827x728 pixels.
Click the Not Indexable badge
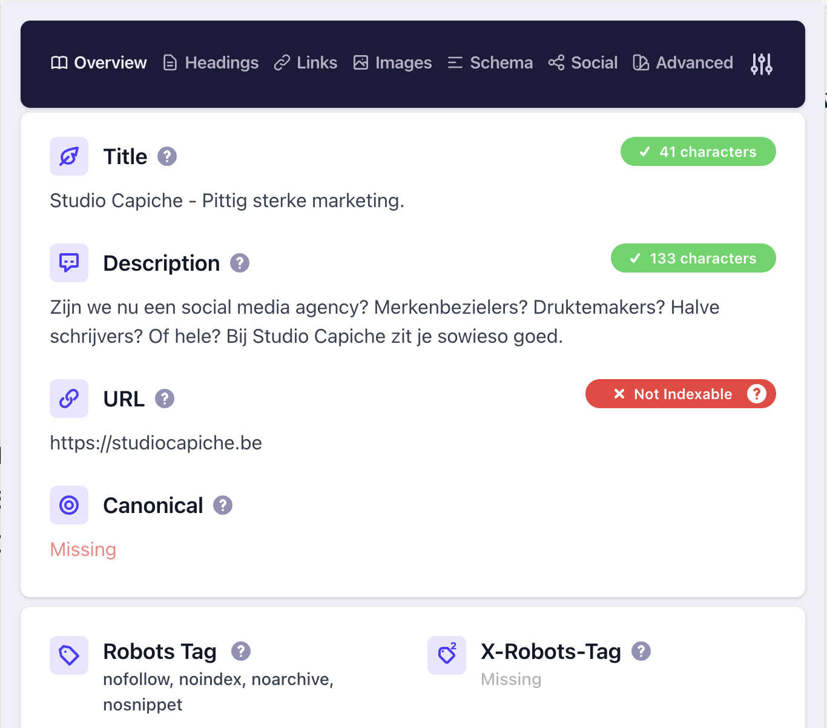(x=680, y=394)
